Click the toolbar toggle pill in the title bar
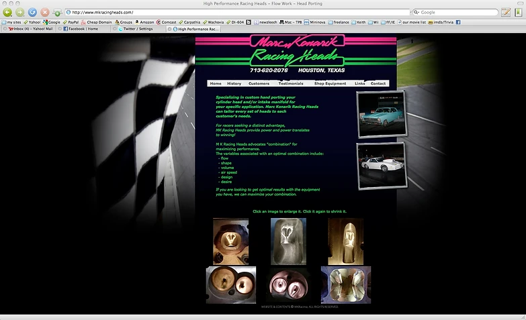 (x=520, y=3)
